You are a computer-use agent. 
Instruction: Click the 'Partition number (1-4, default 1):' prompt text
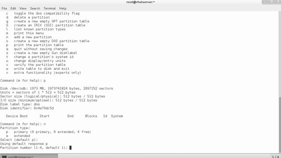pyautogui.click(x=34, y=147)
